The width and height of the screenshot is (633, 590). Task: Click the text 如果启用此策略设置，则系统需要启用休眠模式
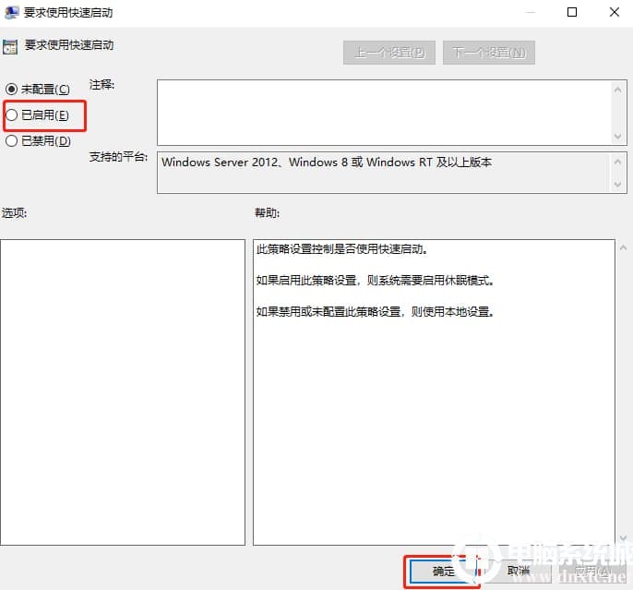[x=375, y=280]
